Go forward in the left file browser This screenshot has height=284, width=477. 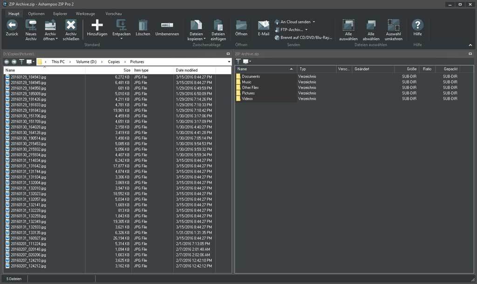[x=14, y=62]
